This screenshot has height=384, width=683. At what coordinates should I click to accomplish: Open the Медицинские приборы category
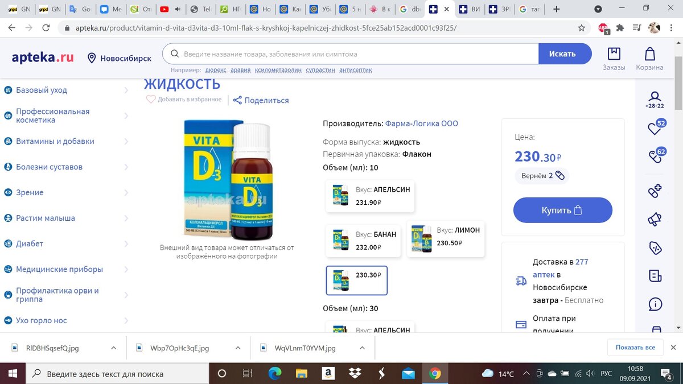click(x=60, y=269)
